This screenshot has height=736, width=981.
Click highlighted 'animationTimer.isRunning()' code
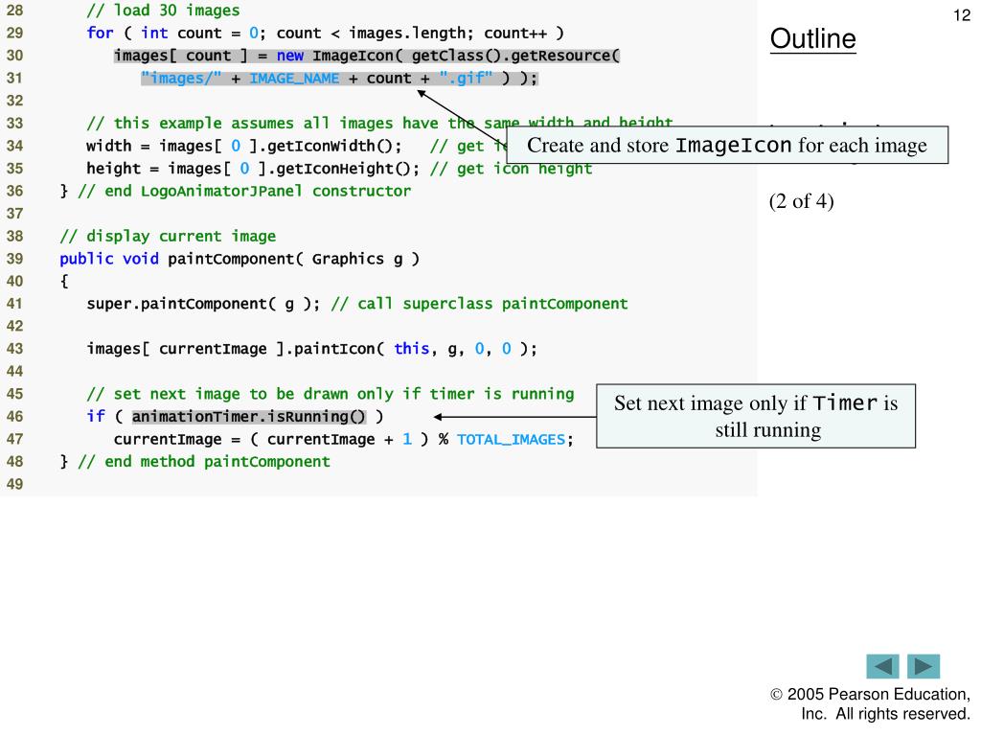(x=249, y=416)
